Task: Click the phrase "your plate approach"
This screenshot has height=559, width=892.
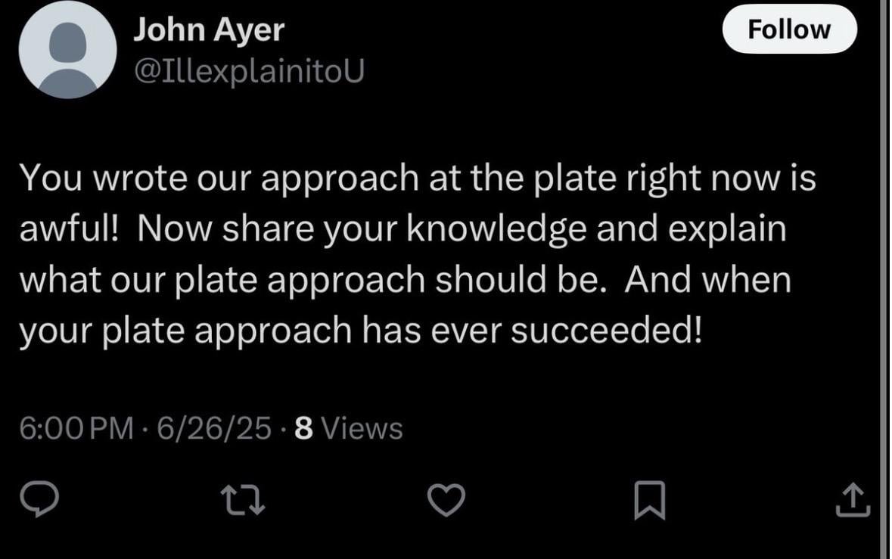Action: coord(187,331)
